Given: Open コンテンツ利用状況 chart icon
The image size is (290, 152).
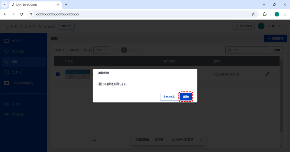Looking at the screenshot, I should click(x=7, y=83).
